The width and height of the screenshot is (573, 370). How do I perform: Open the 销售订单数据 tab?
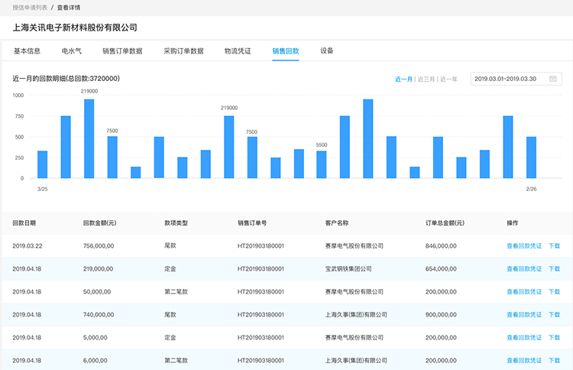122,51
